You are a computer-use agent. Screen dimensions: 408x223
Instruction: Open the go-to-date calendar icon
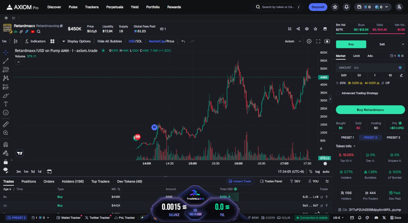point(49,171)
